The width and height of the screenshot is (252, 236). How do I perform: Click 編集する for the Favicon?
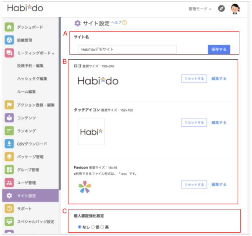click(x=219, y=185)
